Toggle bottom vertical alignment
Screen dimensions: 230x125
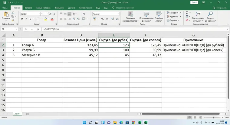(69, 14)
